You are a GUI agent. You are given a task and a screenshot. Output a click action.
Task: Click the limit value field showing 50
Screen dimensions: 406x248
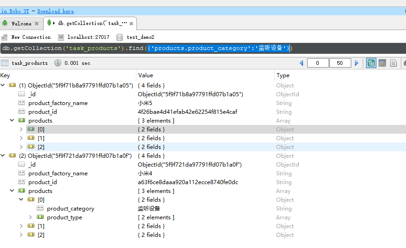(x=340, y=63)
